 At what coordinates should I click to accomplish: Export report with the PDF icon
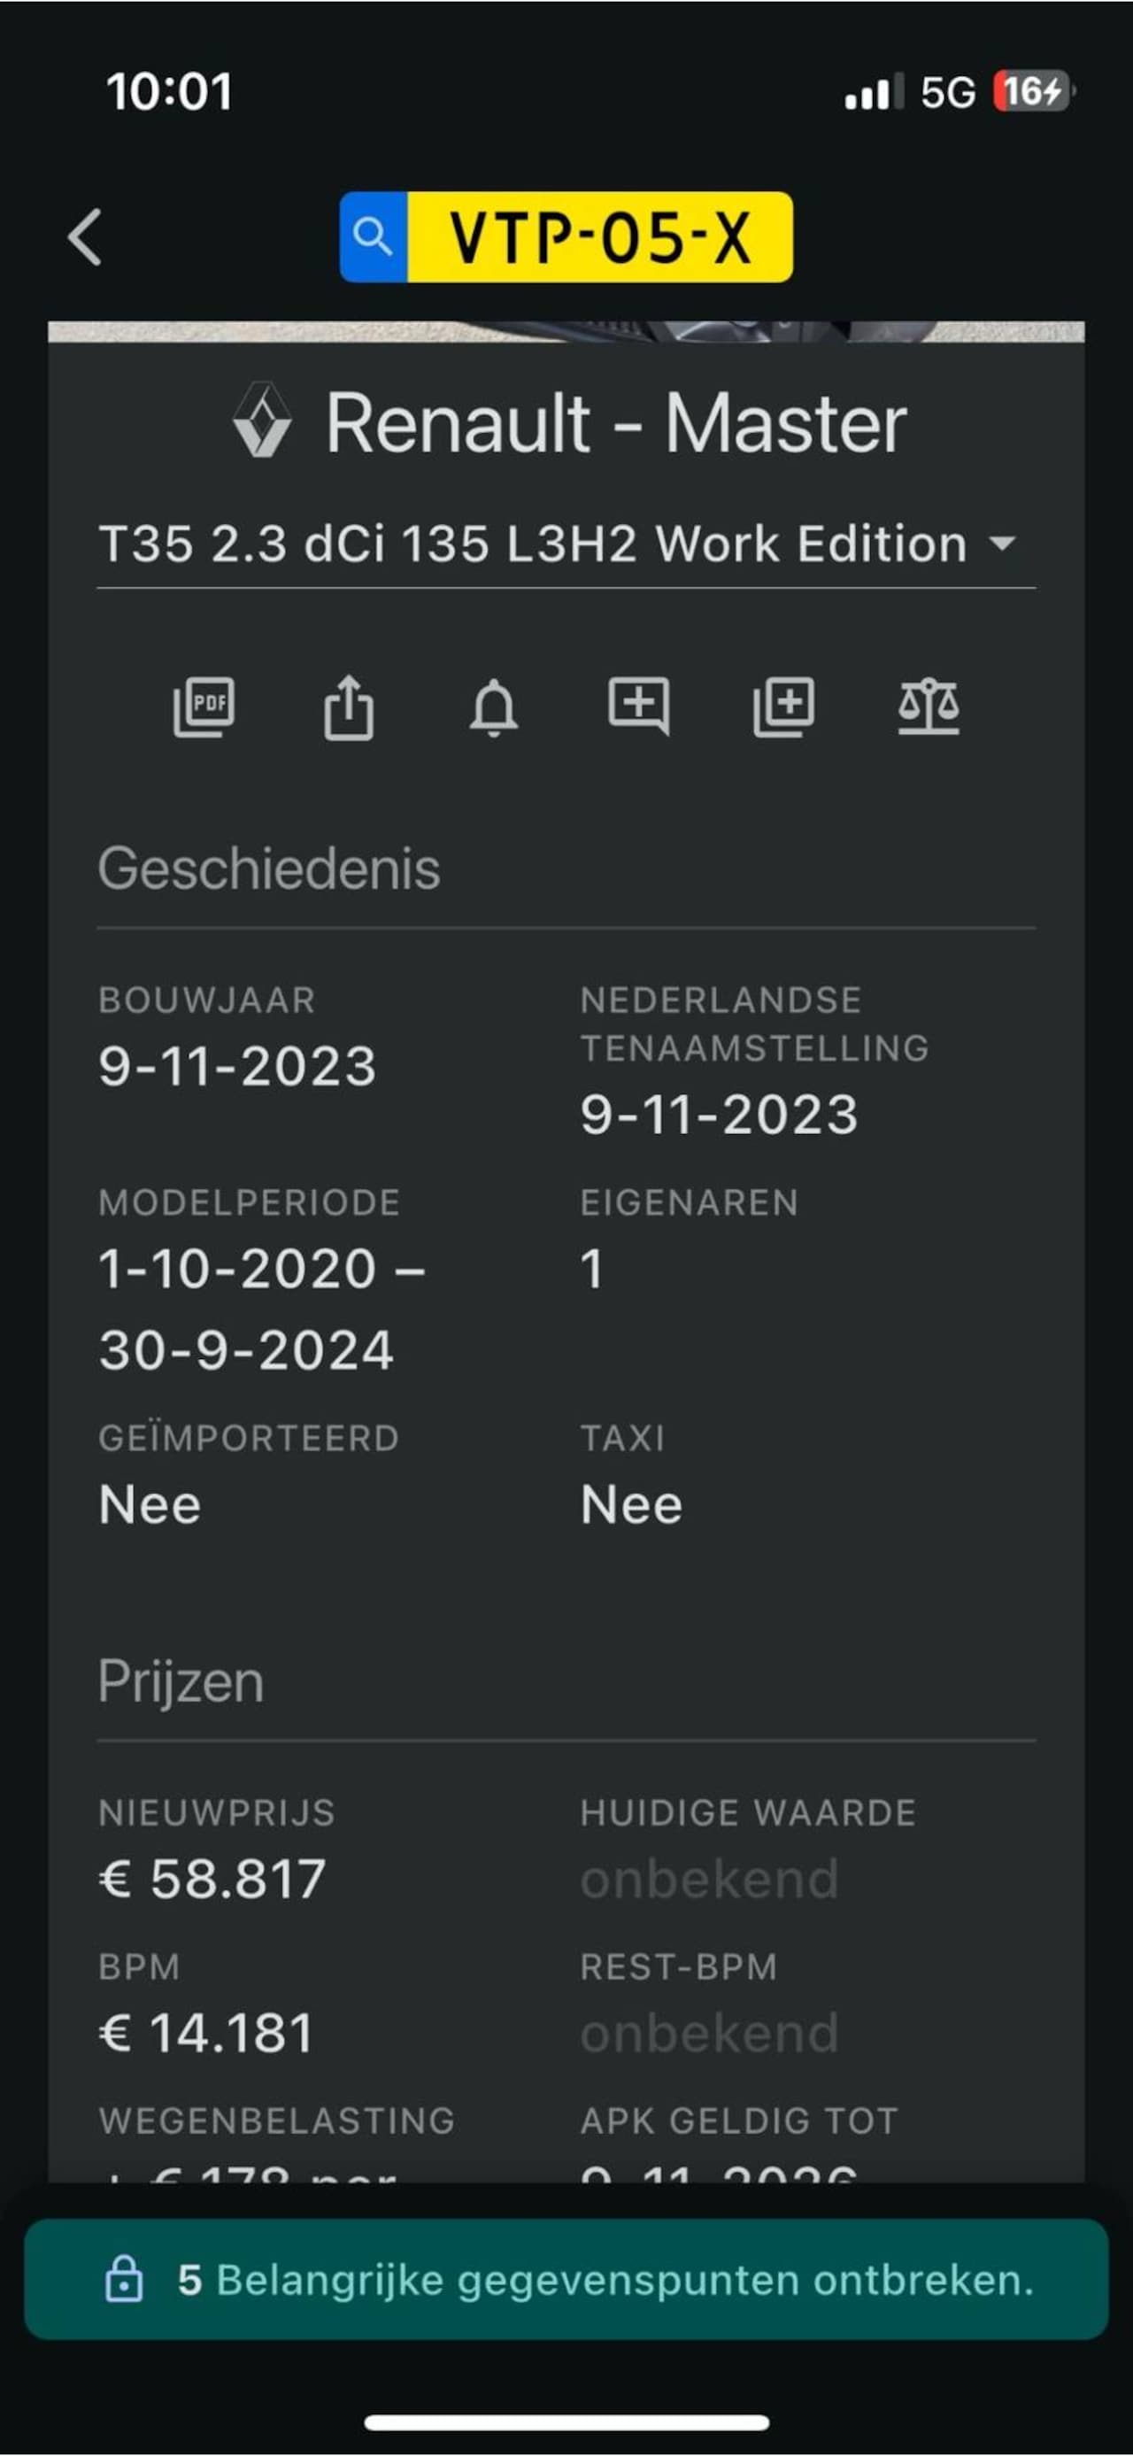tap(204, 707)
